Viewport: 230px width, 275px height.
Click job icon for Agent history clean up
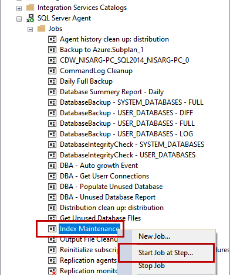(52, 39)
